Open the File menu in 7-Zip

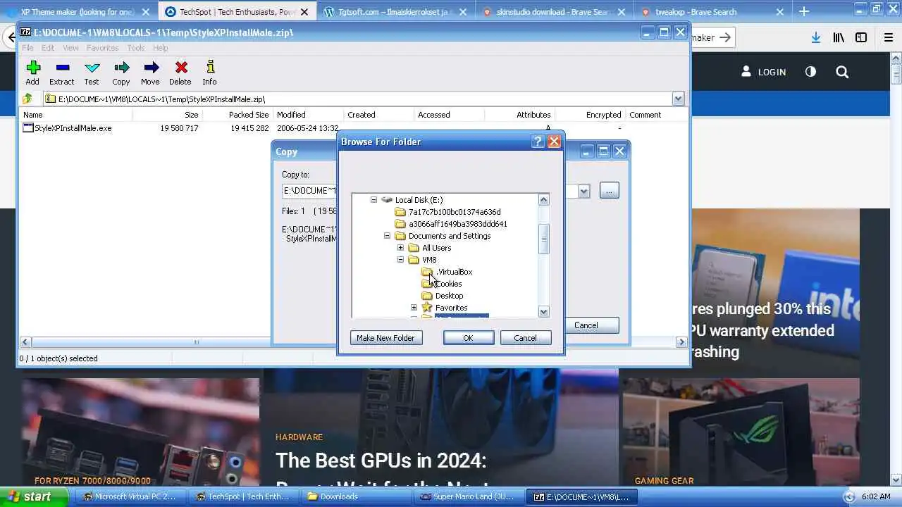tap(27, 48)
